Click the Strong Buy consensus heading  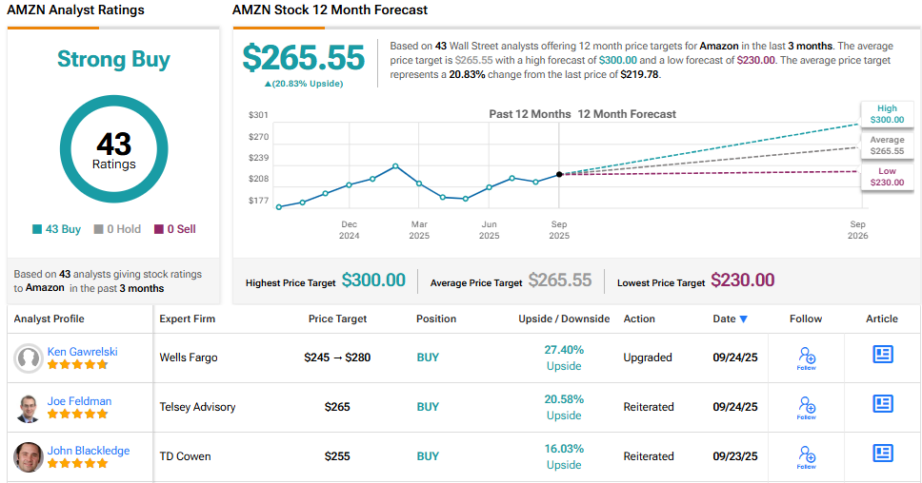tap(113, 59)
